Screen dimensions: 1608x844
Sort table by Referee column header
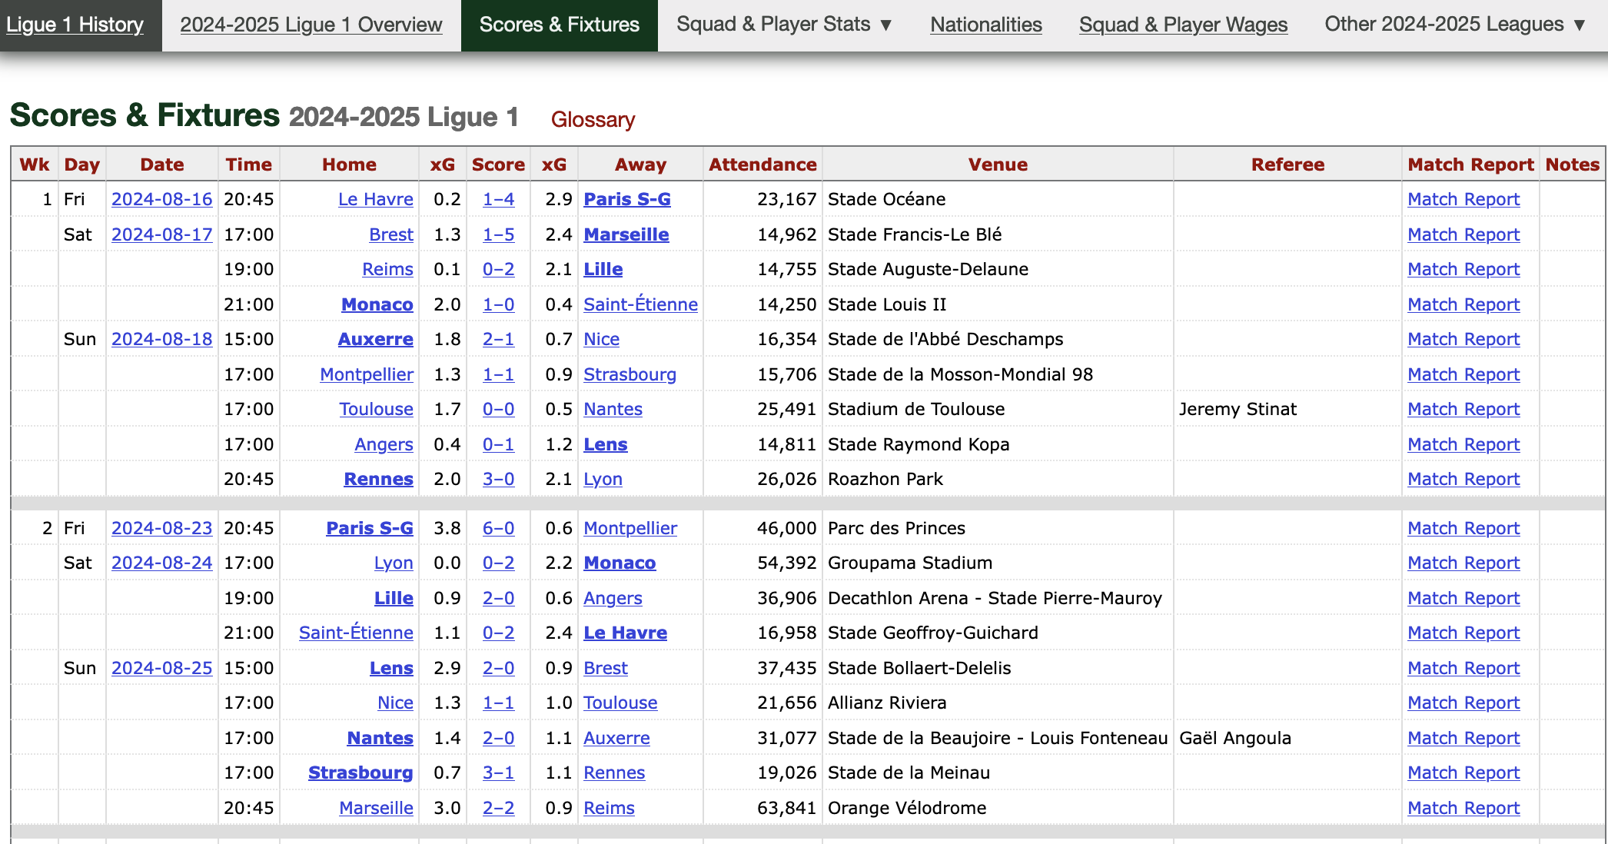click(x=1287, y=164)
